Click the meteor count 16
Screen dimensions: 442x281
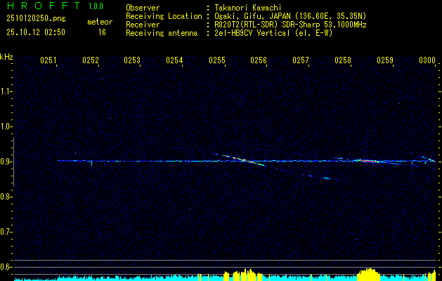(102, 32)
